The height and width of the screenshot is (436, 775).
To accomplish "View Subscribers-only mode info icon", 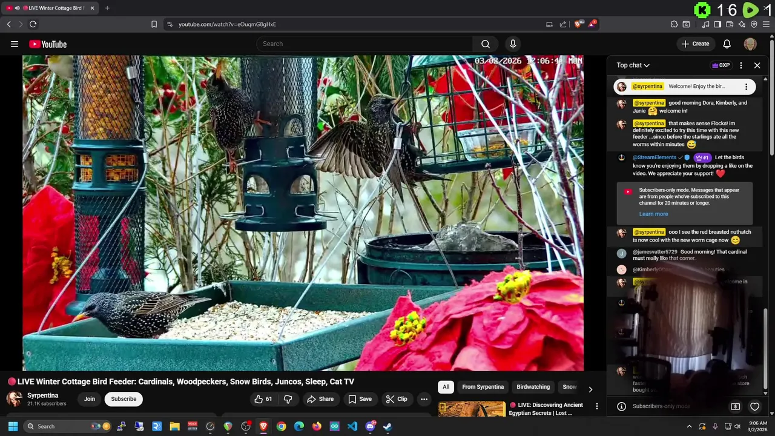I will (x=621, y=406).
